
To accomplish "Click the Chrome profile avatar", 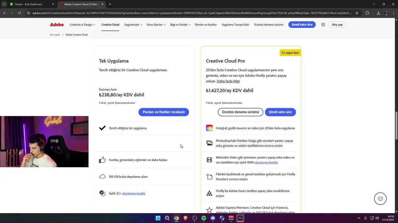I will (x=386, y=13).
